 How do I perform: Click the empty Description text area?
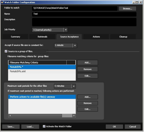point(84,22)
